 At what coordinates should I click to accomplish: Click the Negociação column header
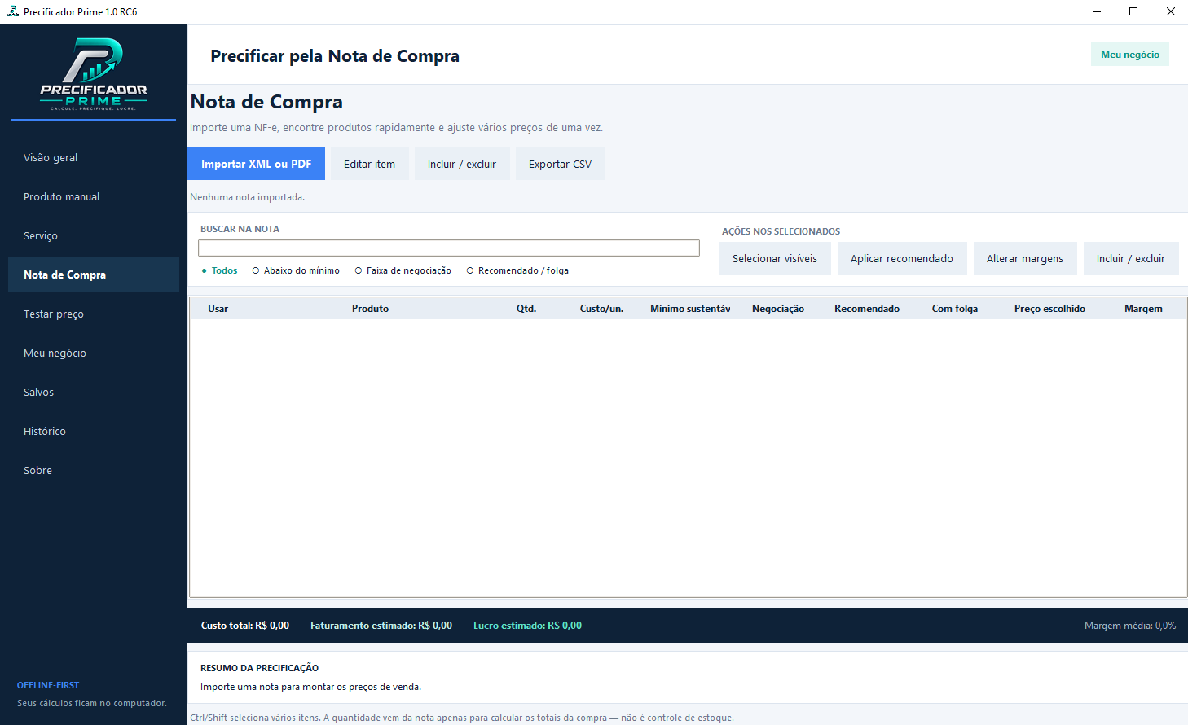coord(778,309)
